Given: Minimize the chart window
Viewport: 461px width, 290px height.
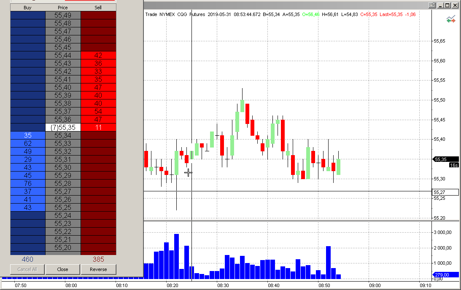Looking at the screenshot, I should [440, 5].
